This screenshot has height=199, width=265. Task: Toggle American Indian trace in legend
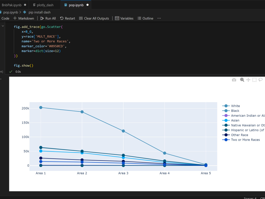(x=243, y=116)
